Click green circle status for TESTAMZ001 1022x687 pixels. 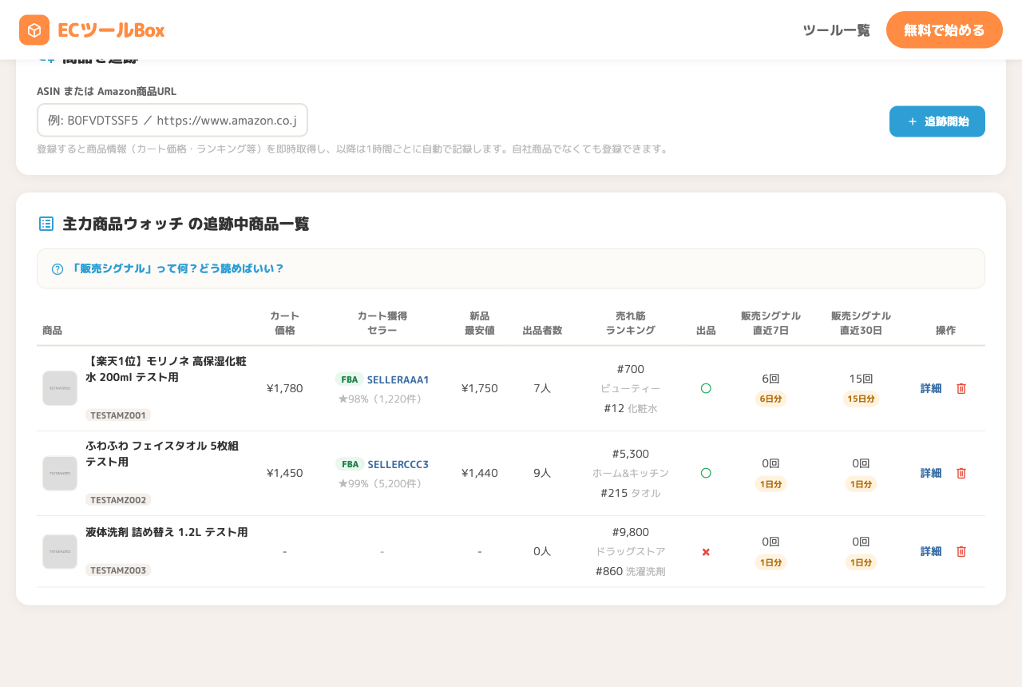[706, 388]
